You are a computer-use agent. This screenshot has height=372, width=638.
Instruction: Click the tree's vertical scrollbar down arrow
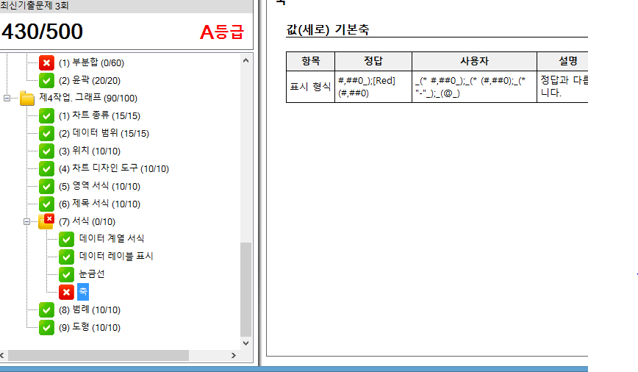245,340
